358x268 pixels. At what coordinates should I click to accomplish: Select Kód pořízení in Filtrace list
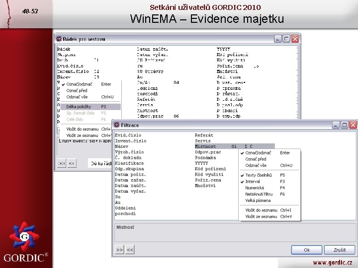pyautogui.click(x=210, y=169)
